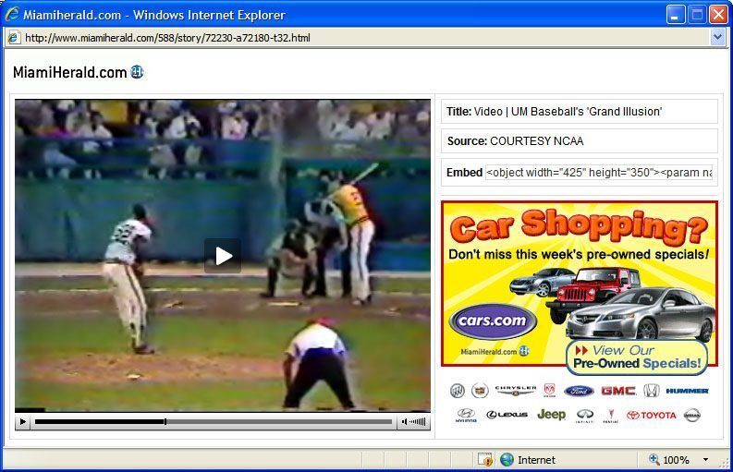The height and width of the screenshot is (472, 733).
Task: Click the Embed code text field
Action: (599, 173)
